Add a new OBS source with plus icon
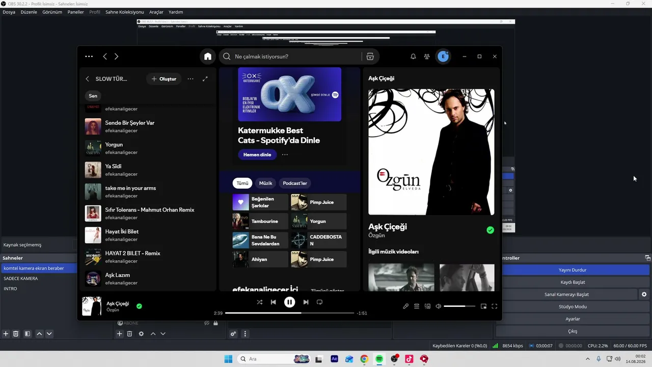The height and width of the screenshot is (367, 652). click(119, 334)
